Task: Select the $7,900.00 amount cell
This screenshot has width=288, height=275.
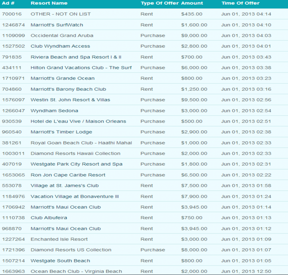Action: coord(194,196)
